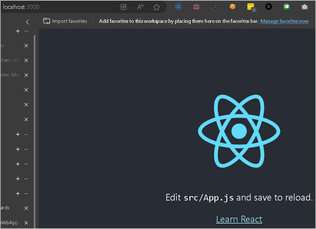Click Import favorites button
Image resolution: width=316 pixels, height=229 pixels.
tap(65, 21)
